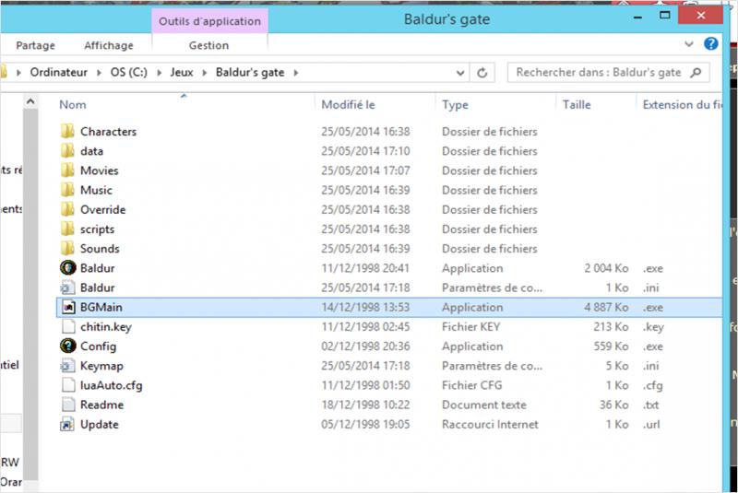Click the BGMain application icon
738x493 pixels.
point(68,307)
